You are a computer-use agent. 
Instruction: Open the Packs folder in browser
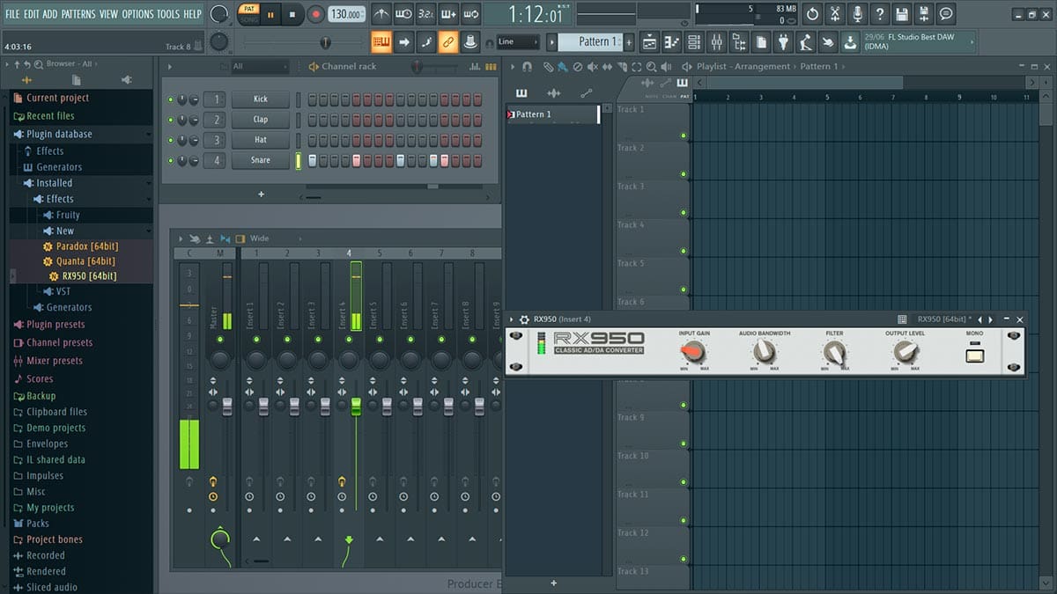(38, 524)
